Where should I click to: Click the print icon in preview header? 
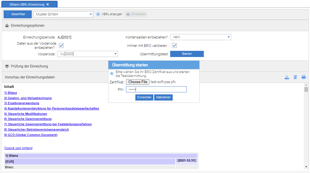coord(304,77)
